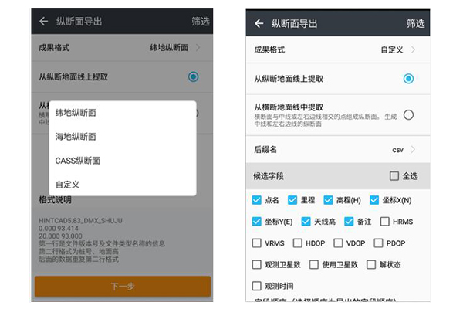Enable the 解状态 checkbox
This screenshot has height=309, width=463.
coord(370,265)
